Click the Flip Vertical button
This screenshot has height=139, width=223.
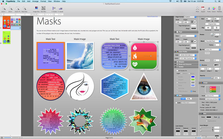pyautogui.click(x=217, y=28)
